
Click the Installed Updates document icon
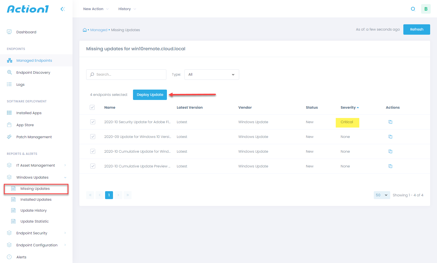pyautogui.click(x=13, y=199)
